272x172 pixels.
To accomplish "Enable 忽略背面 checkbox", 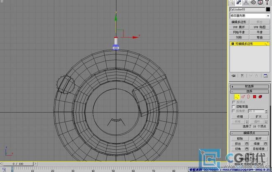I will coord(234,107).
